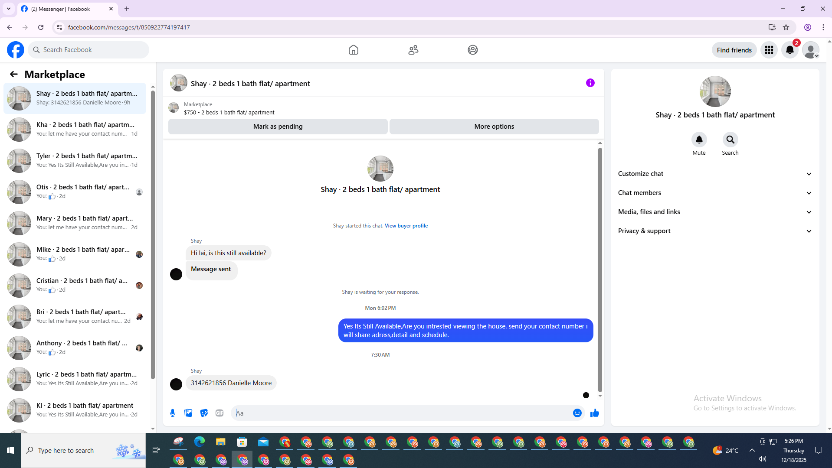Open the Home feed icon
The width and height of the screenshot is (832, 468).
pyautogui.click(x=354, y=50)
